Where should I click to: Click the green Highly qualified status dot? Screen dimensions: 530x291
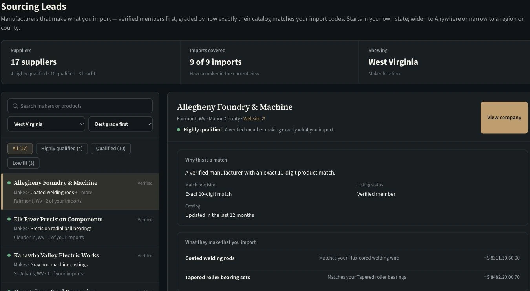pyautogui.click(x=179, y=129)
